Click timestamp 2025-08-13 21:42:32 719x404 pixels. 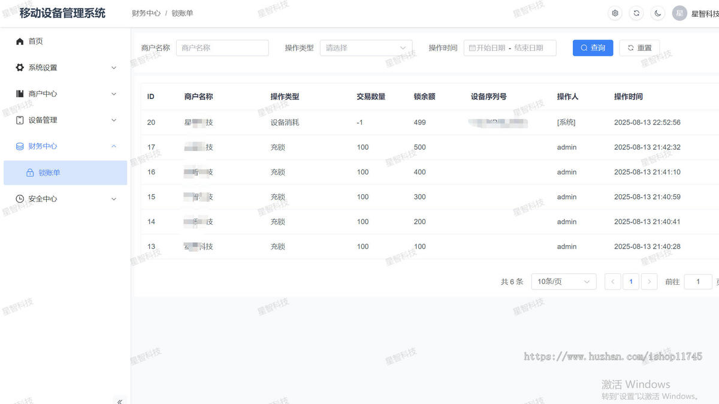click(x=647, y=147)
